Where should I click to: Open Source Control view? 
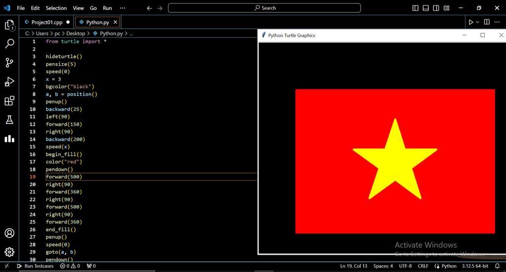click(x=9, y=63)
